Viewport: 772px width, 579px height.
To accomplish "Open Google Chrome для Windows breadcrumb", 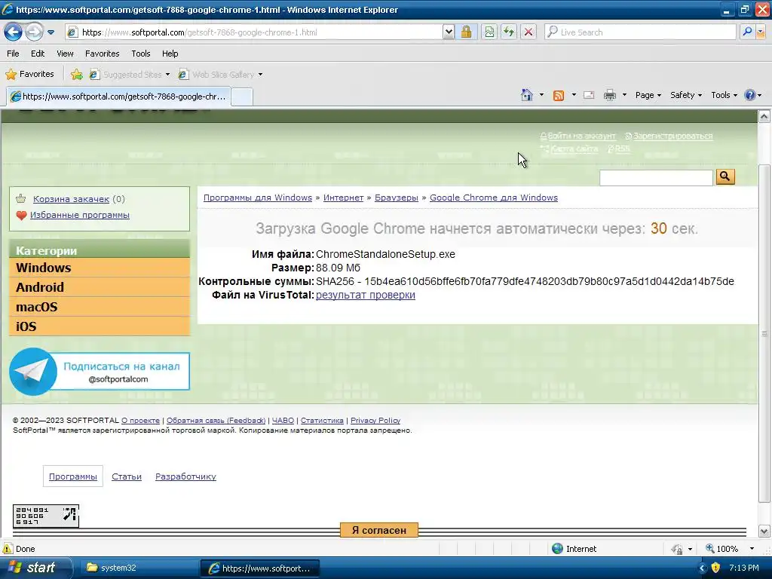I will [493, 198].
